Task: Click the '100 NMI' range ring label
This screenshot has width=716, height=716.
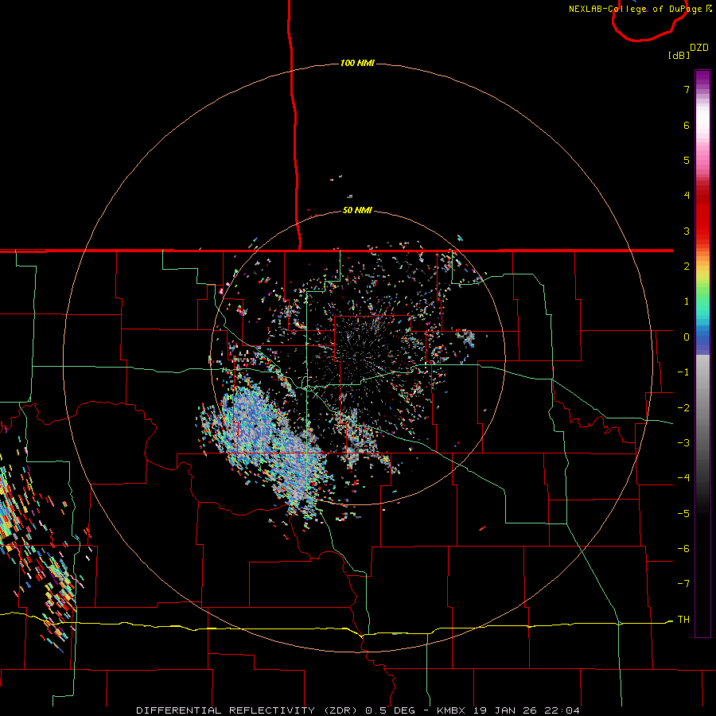Action: 357,63
